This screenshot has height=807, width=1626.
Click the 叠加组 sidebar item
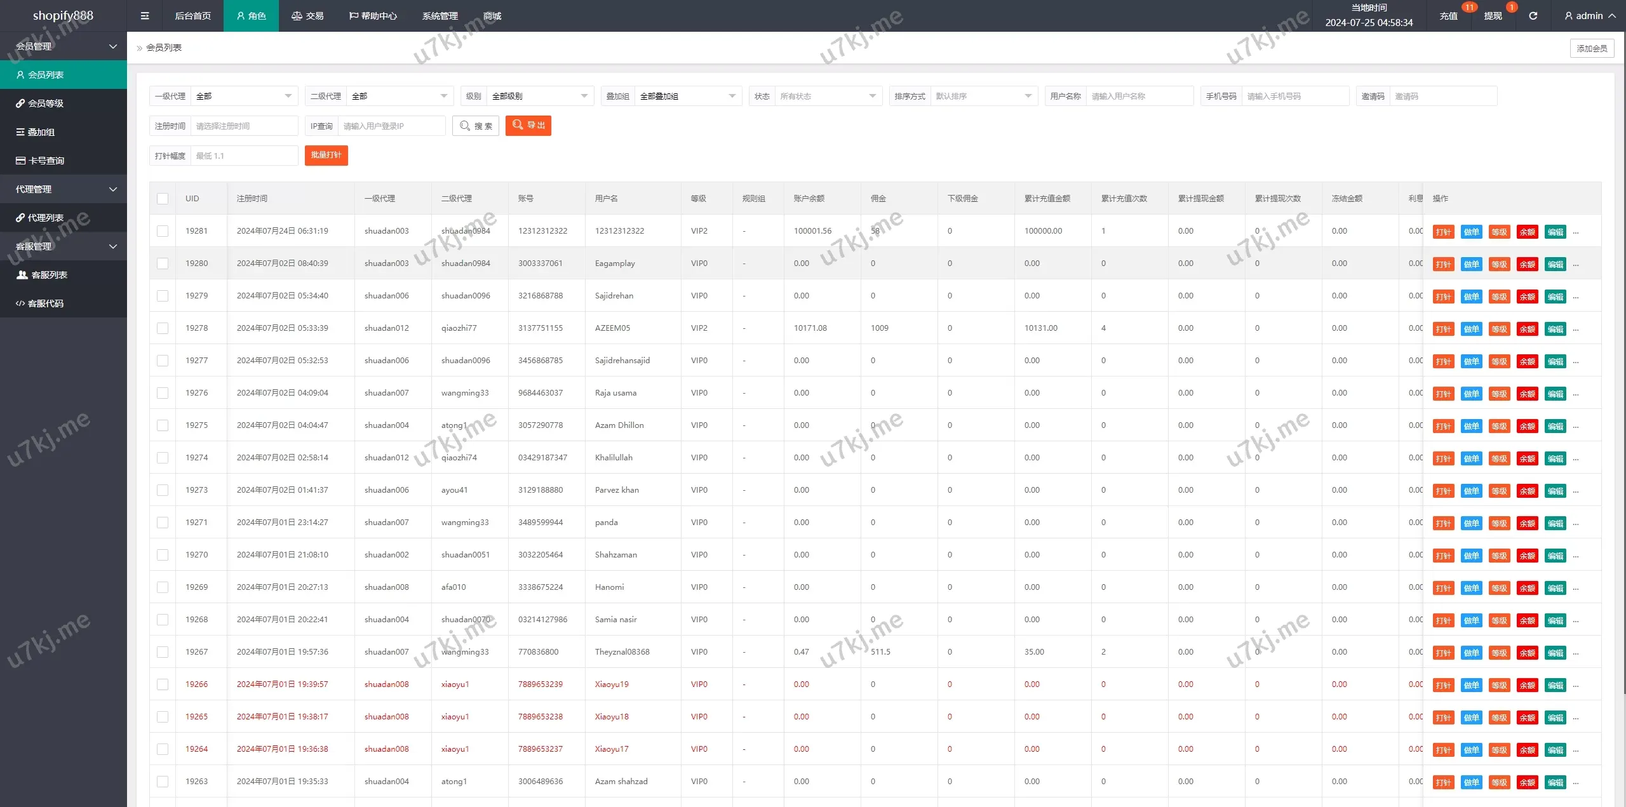(x=41, y=132)
